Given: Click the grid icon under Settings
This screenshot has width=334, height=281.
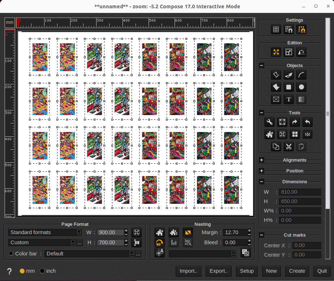Looking at the screenshot, I should (x=276, y=29).
